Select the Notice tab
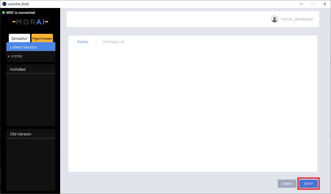The image size is (331, 194). pyautogui.click(x=82, y=42)
